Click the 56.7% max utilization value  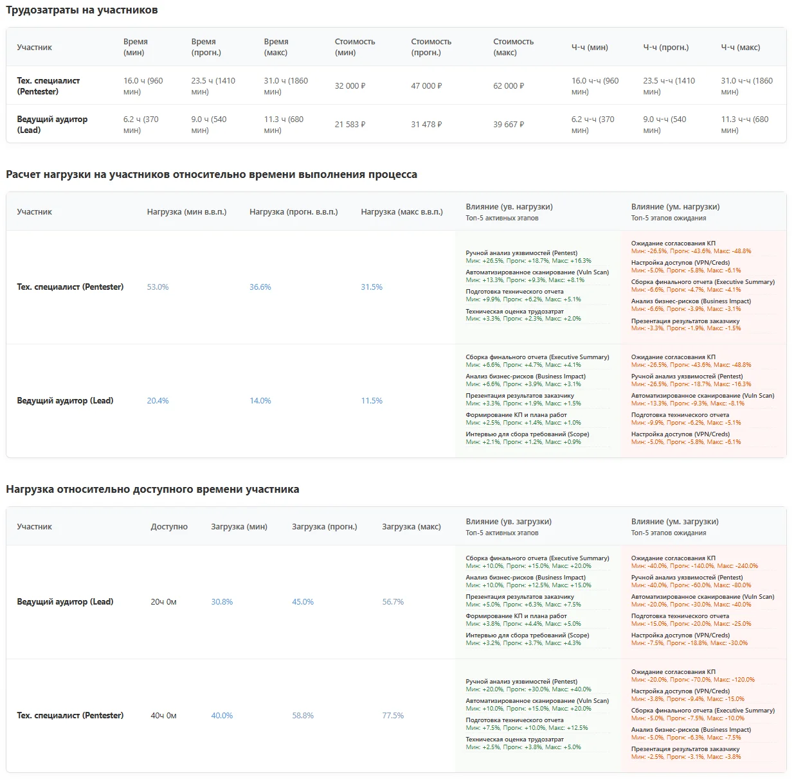(393, 602)
